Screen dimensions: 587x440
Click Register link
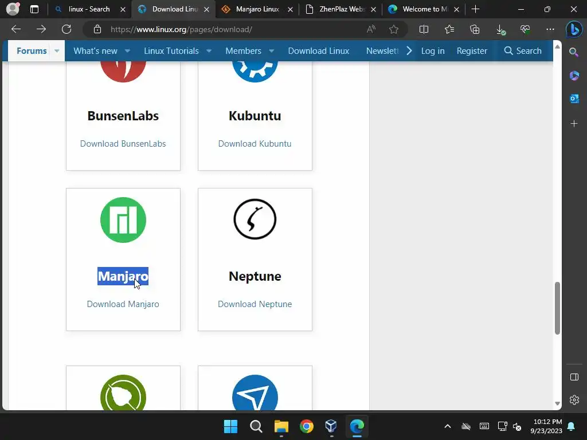point(472,51)
